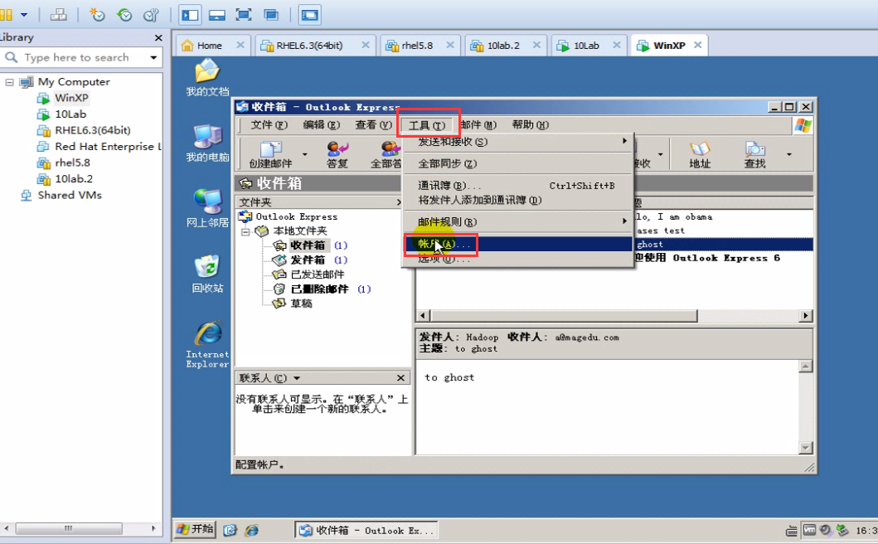Open 通讯簿(B) address book menu entry
The image size is (878, 544).
(x=518, y=186)
